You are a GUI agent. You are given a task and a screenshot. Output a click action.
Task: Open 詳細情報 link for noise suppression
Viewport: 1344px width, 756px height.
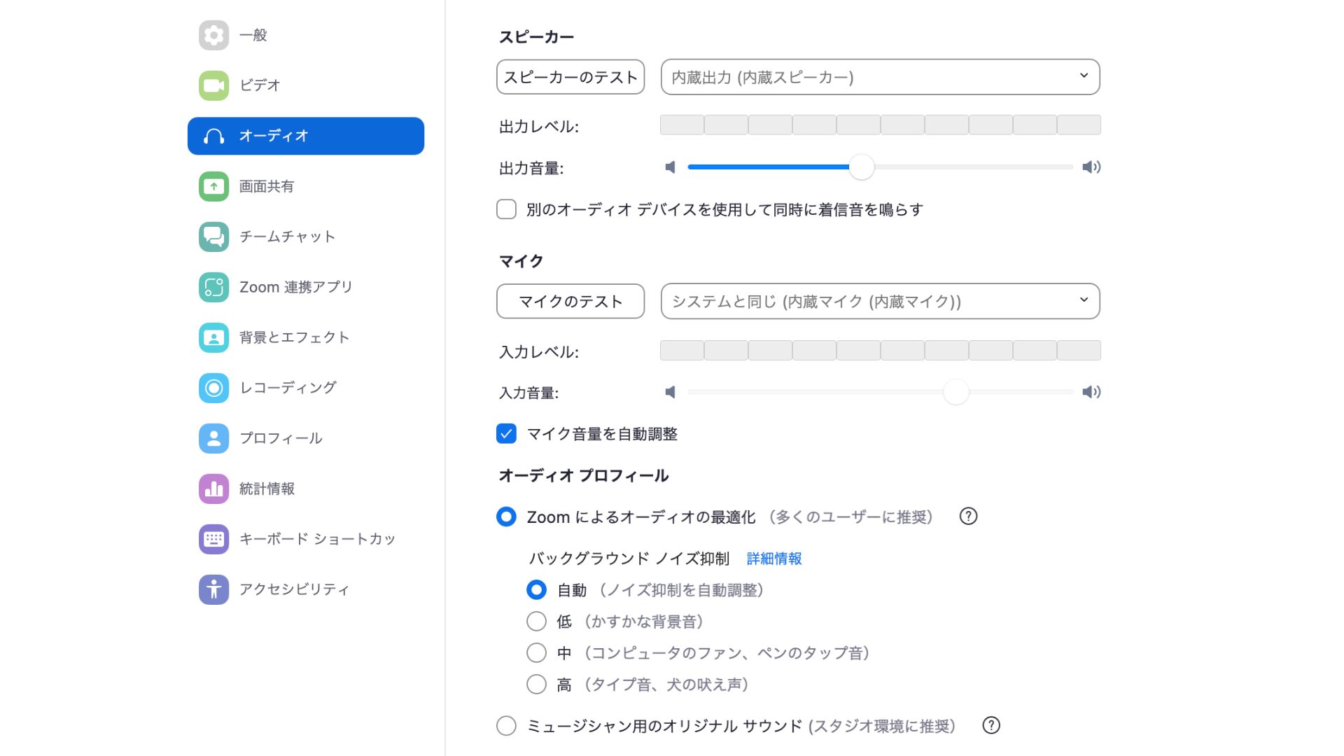(774, 559)
